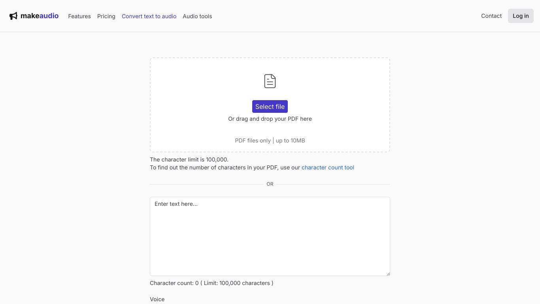Visit the Contact page link
This screenshot has height=304, width=540.
pos(491,16)
